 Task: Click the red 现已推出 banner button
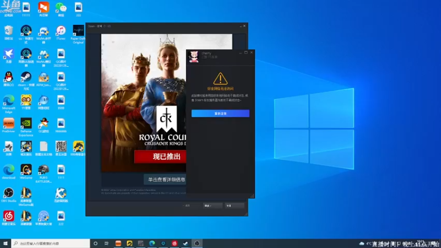click(160, 157)
